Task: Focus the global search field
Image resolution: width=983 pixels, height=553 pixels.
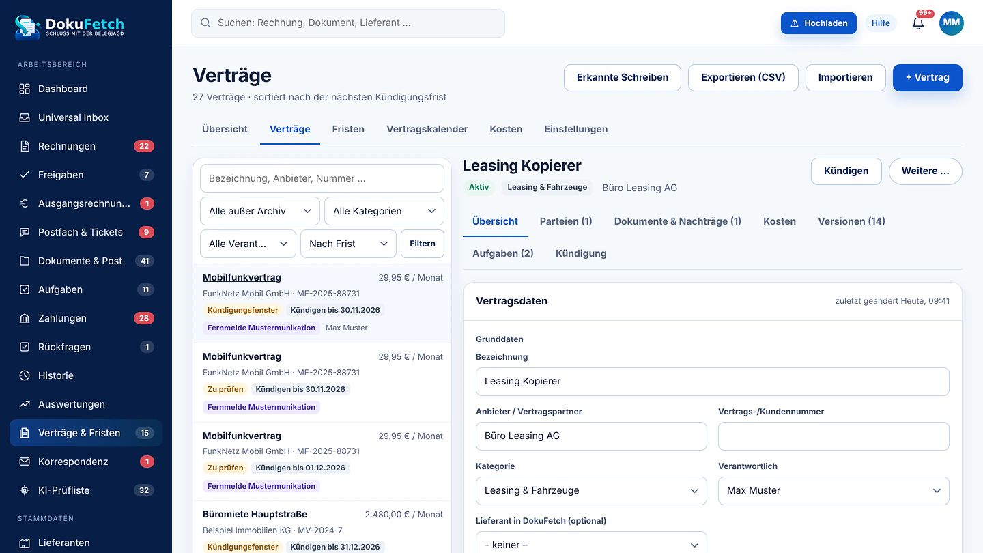Action: tap(348, 23)
